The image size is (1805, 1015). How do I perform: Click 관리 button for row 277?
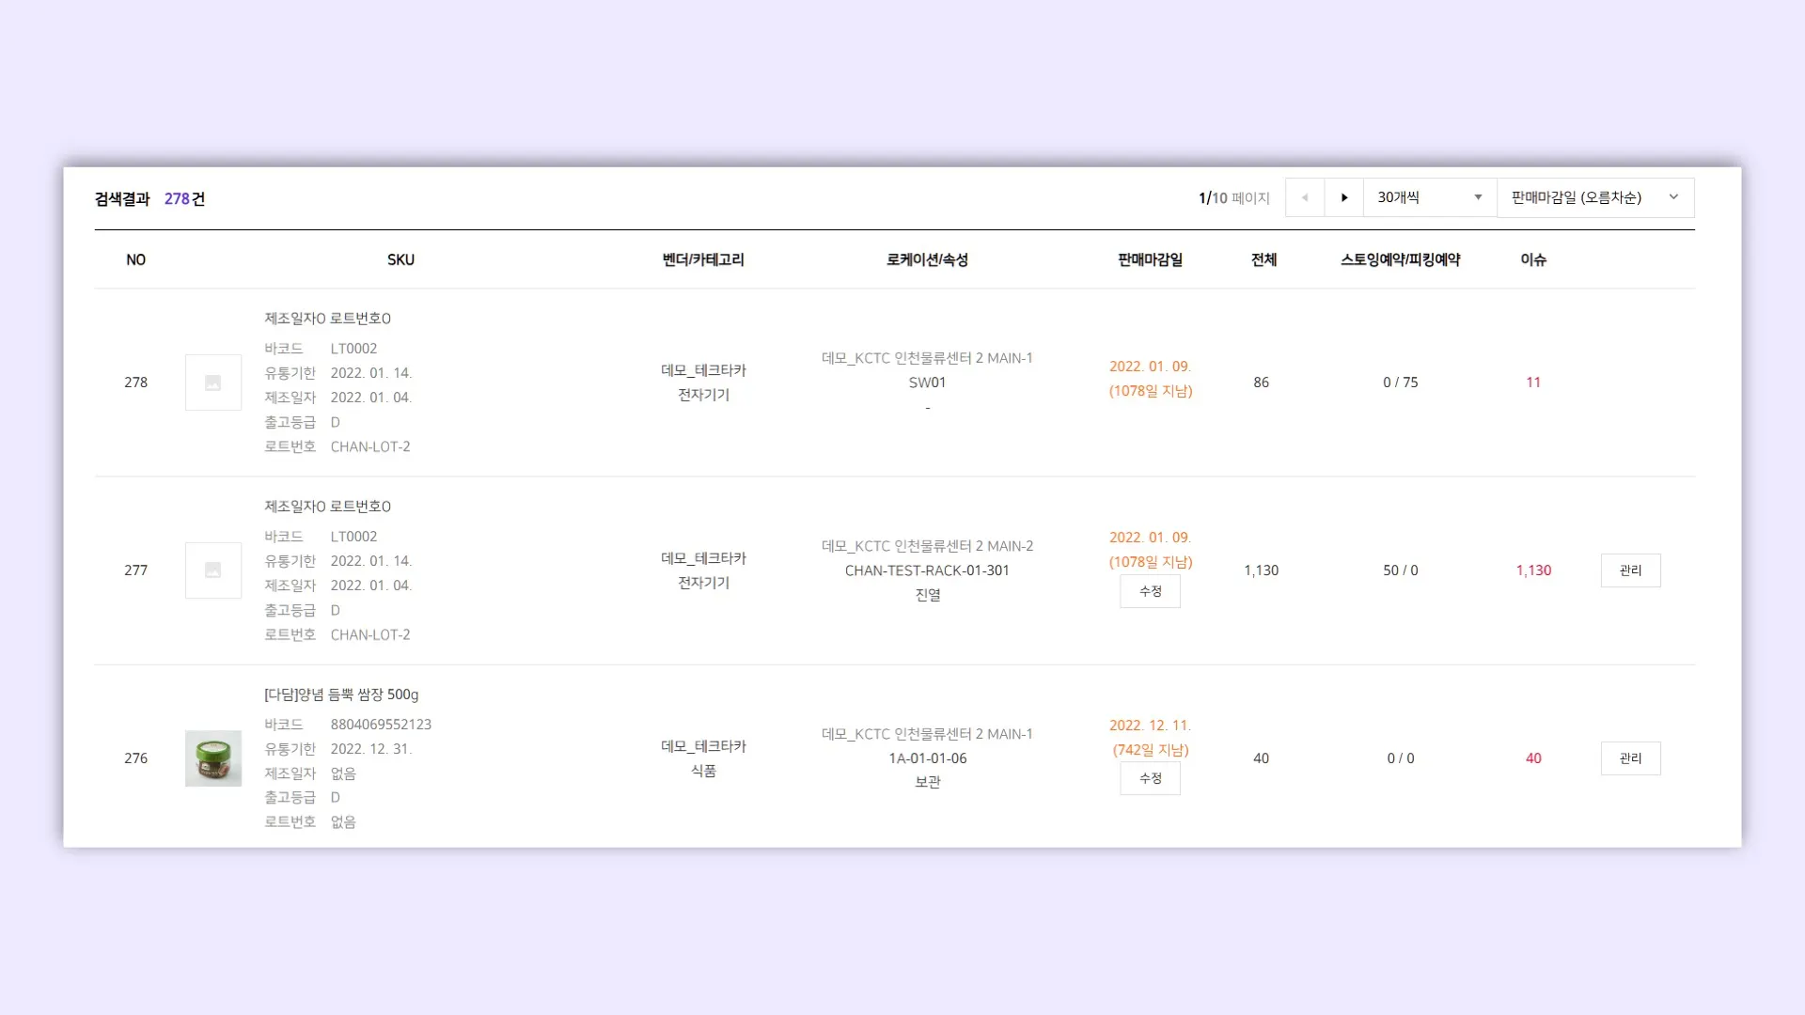(x=1630, y=570)
